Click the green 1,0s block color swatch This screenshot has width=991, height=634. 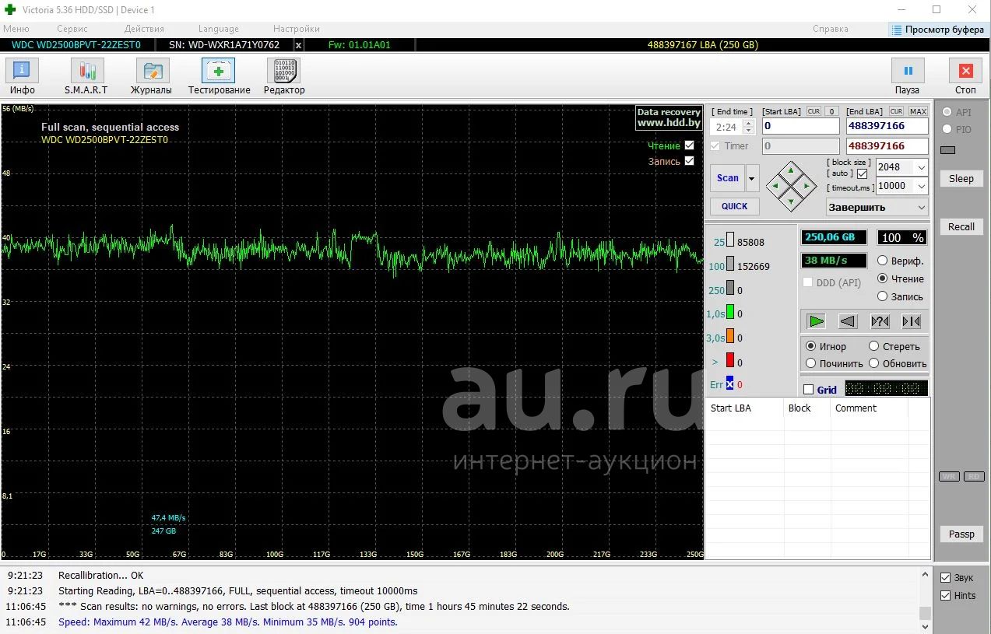tap(730, 313)
